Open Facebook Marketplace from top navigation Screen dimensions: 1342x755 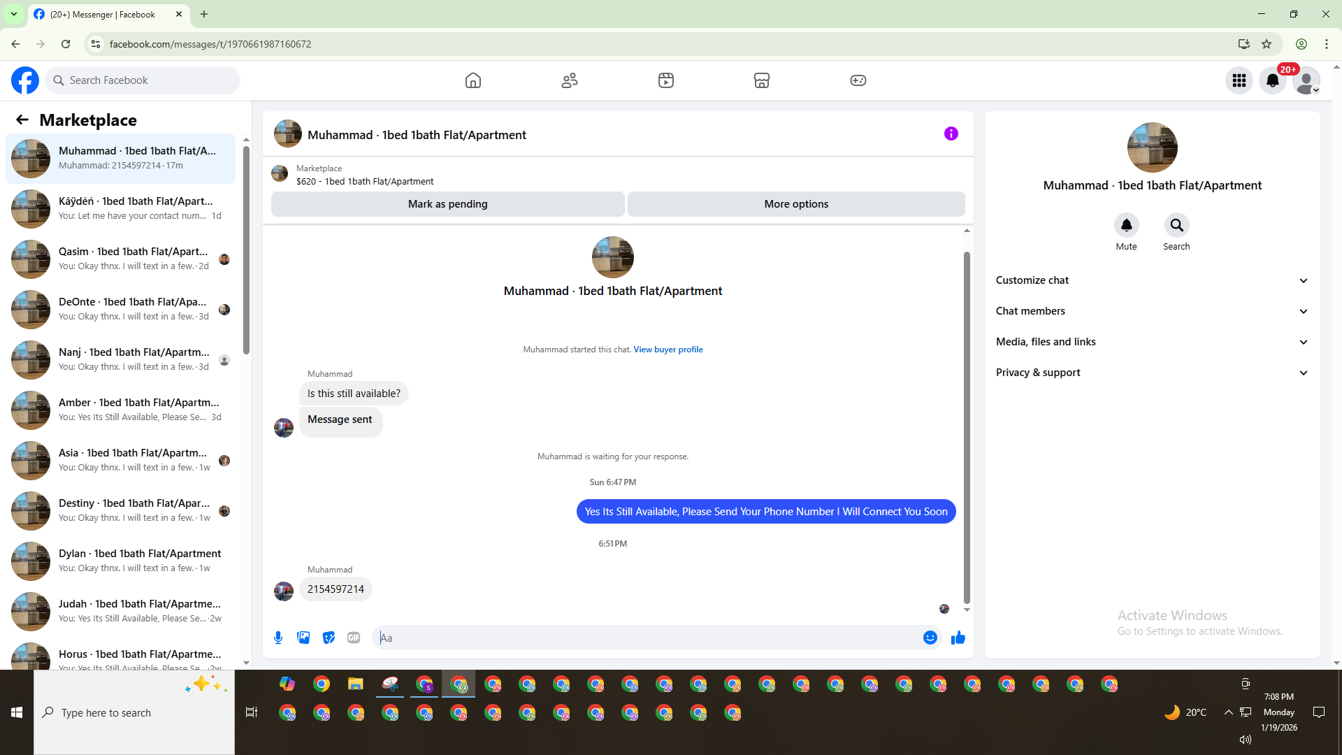point(762,80)
